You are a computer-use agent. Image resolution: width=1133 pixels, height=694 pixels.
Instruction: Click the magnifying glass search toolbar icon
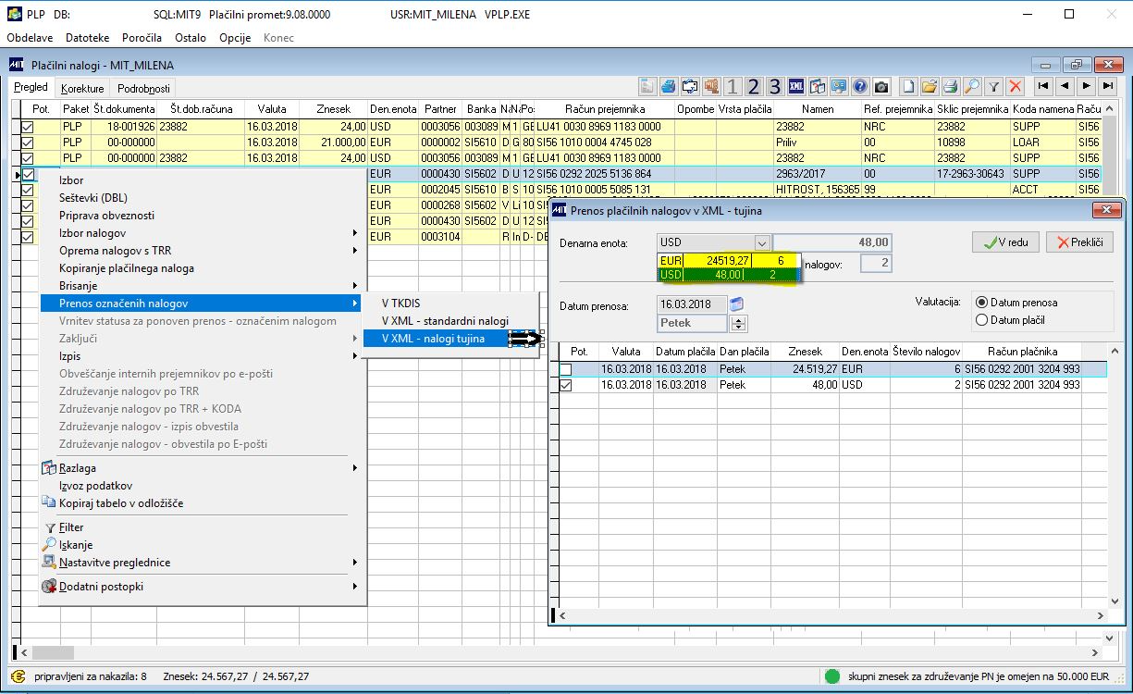(x=971, y=87)
